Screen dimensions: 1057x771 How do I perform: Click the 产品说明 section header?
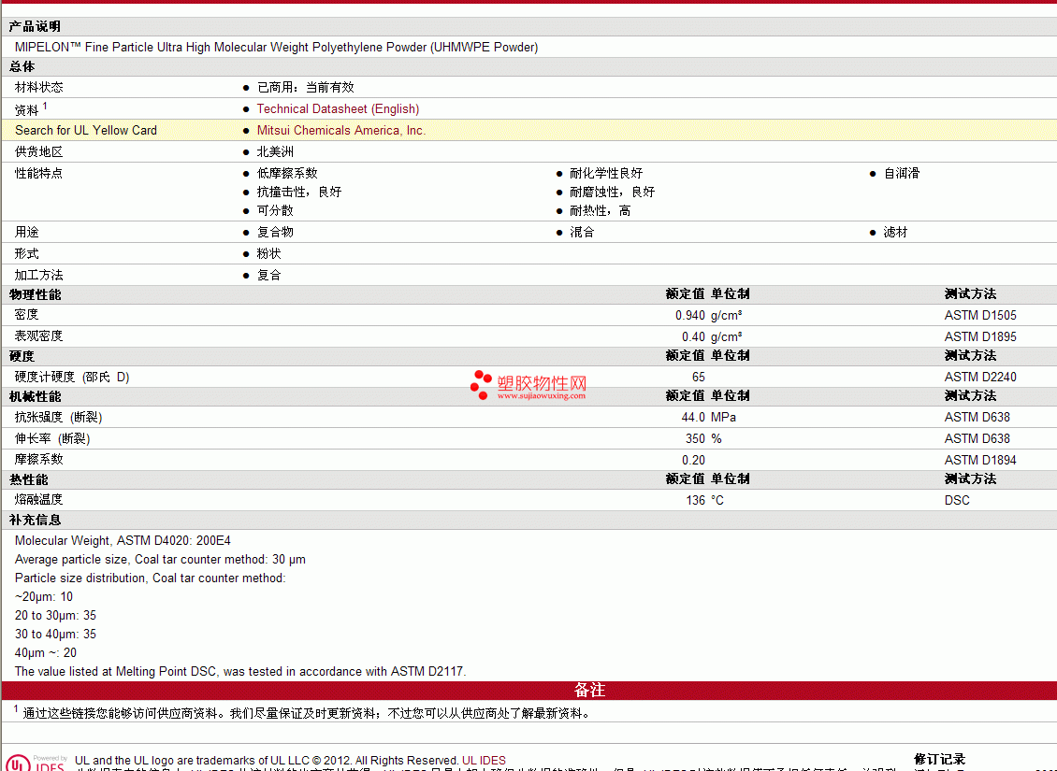tap(35, 26)
